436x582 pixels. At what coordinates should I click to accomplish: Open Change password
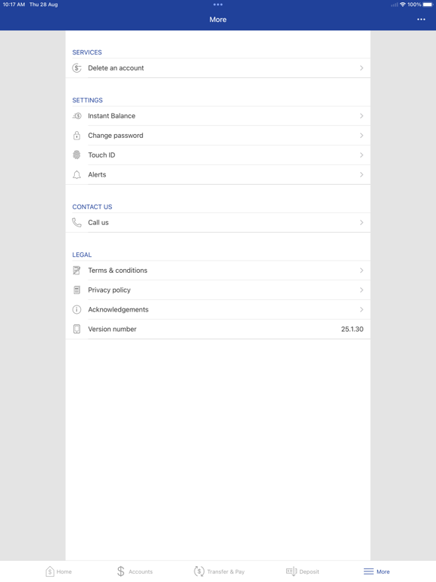pos(218,136)
